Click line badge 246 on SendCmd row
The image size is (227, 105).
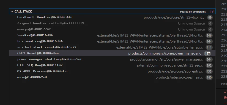(x=209, y=35)
